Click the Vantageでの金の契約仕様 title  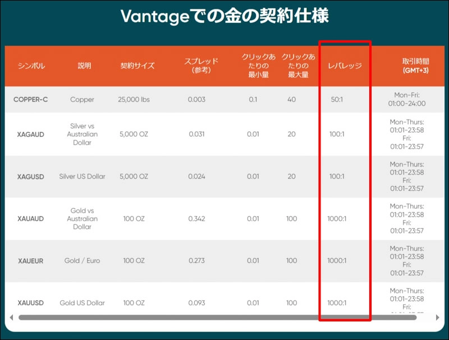[x=224, y=17]
